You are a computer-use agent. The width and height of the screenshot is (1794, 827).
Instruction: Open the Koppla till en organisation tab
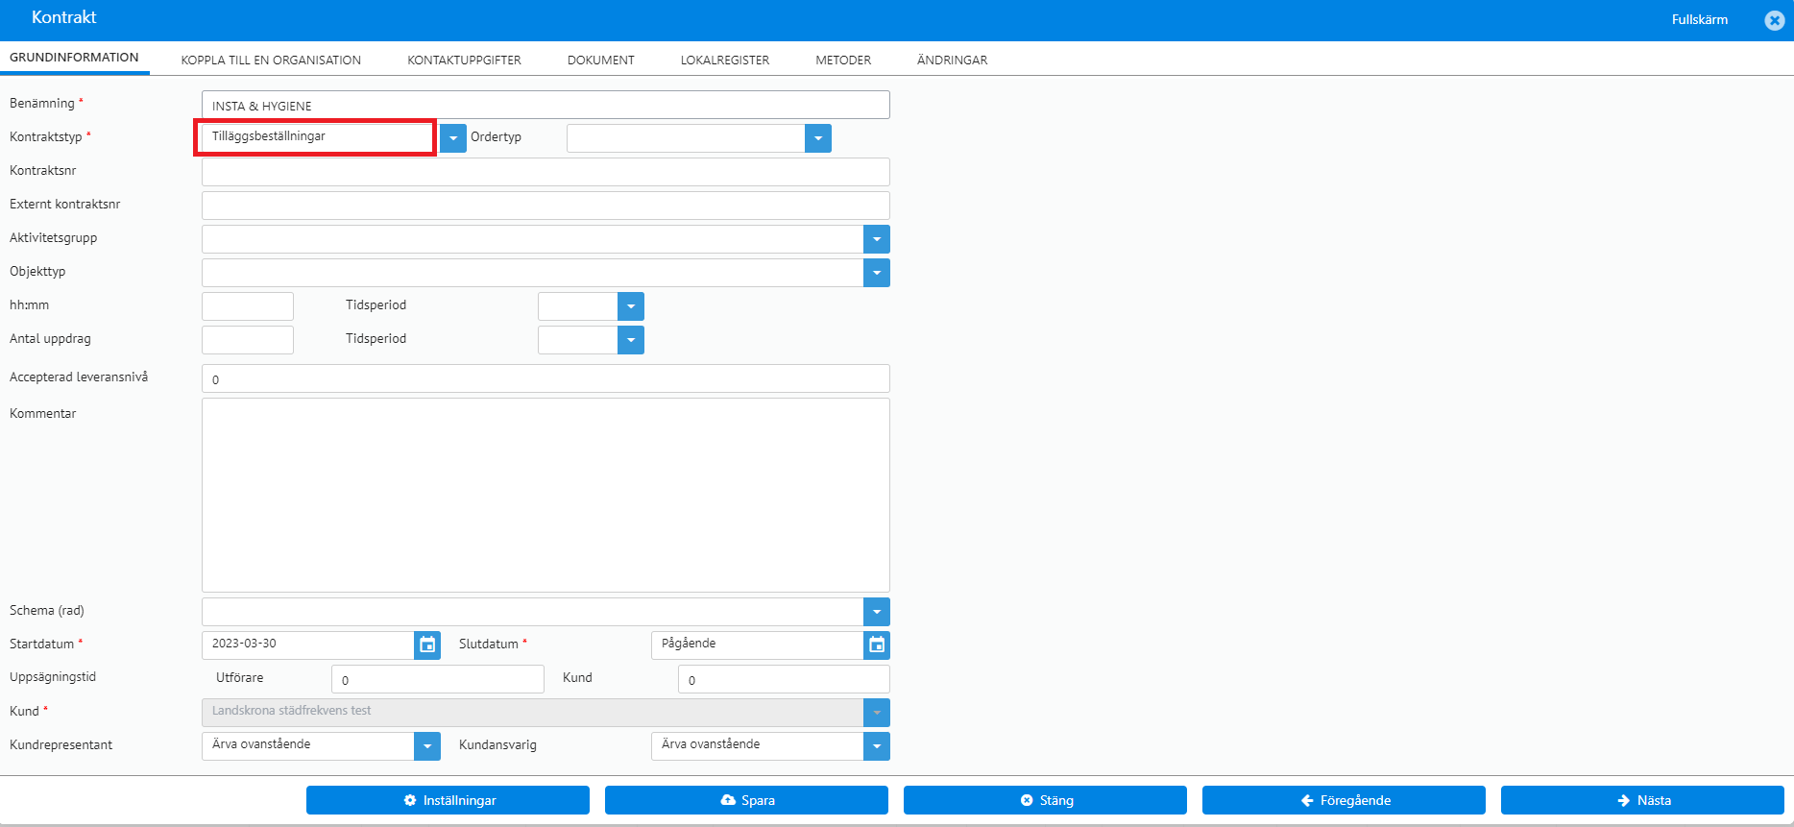click(271, 60)
